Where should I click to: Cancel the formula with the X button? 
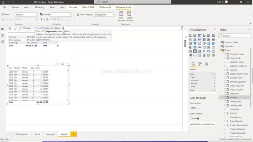(10, 28)
